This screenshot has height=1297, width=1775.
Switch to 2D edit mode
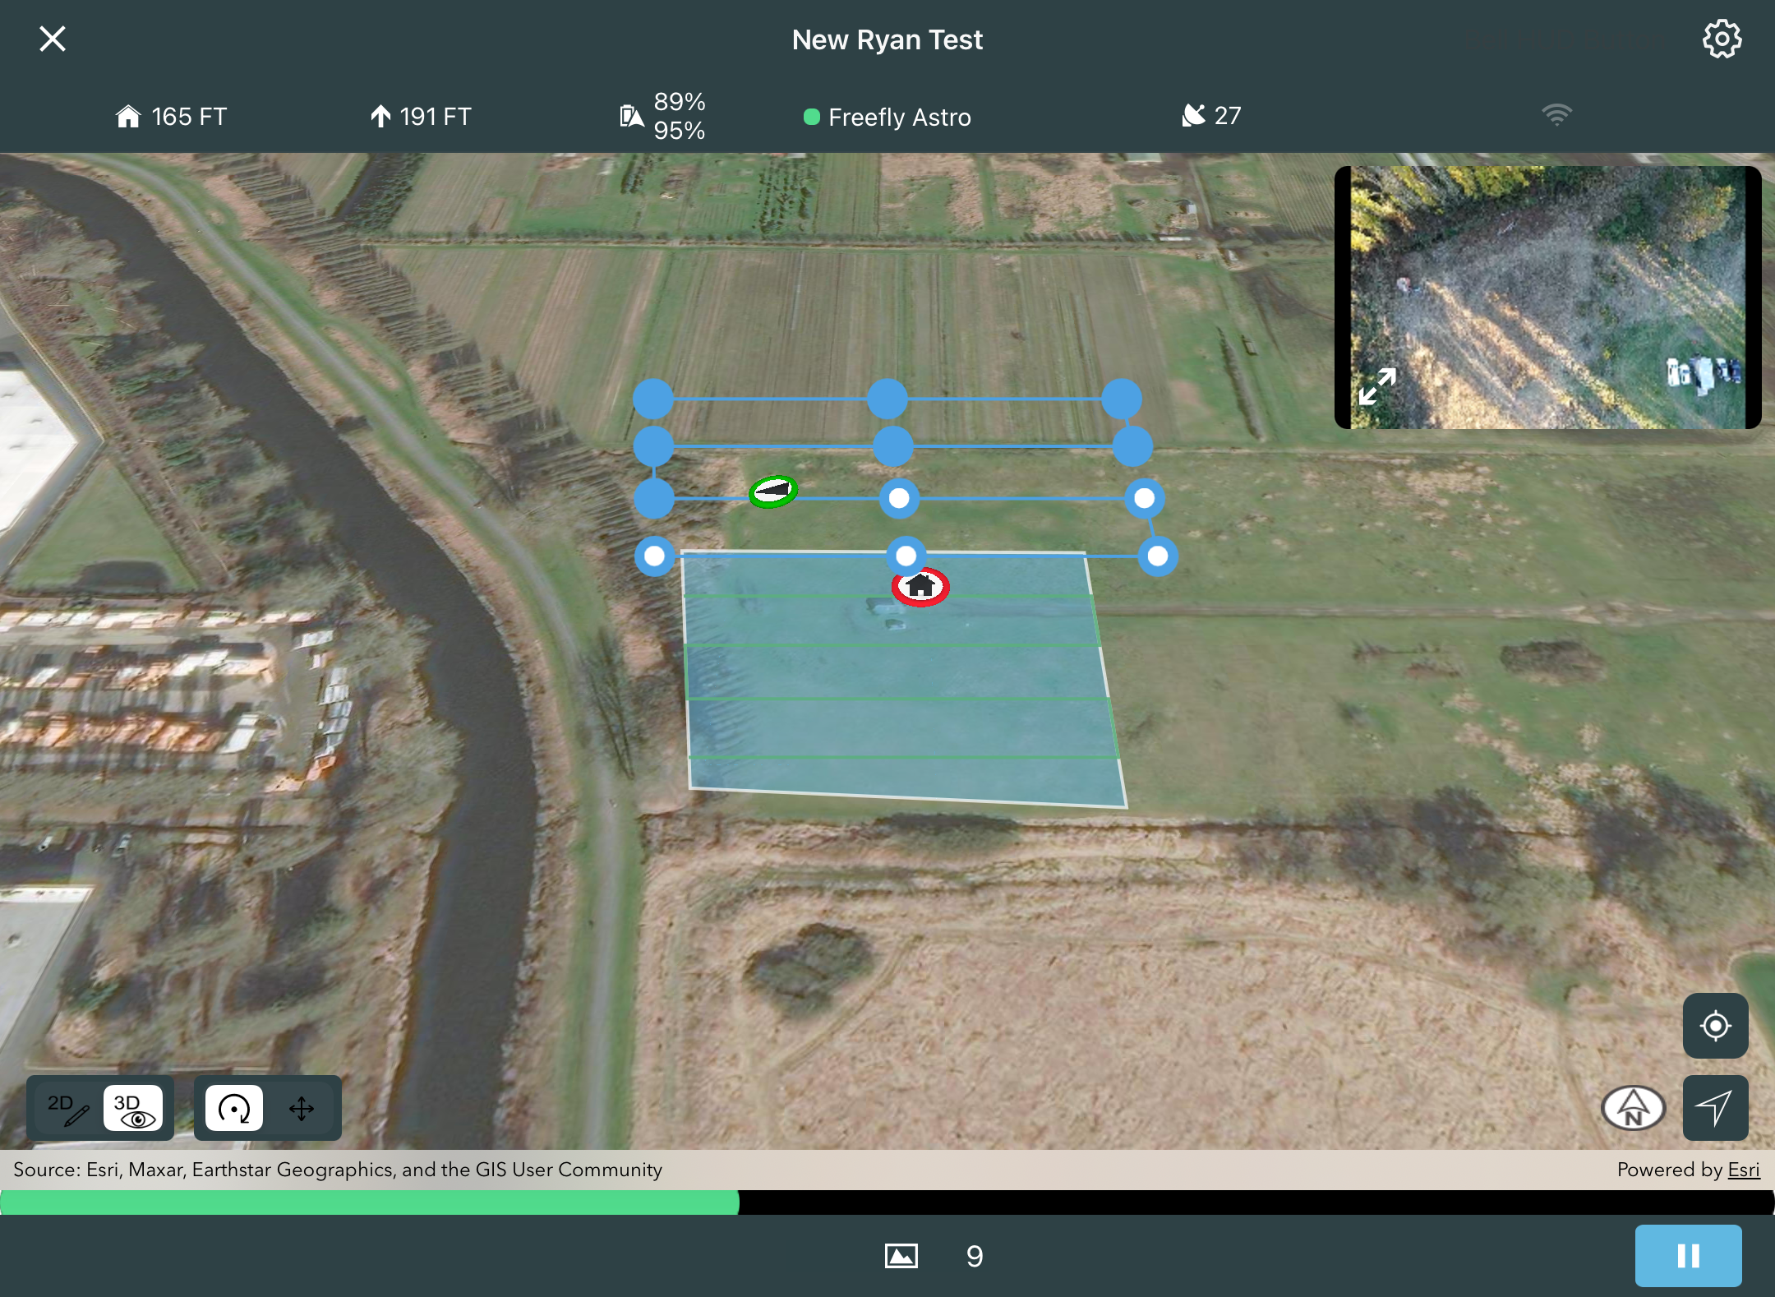[67, 1109]
